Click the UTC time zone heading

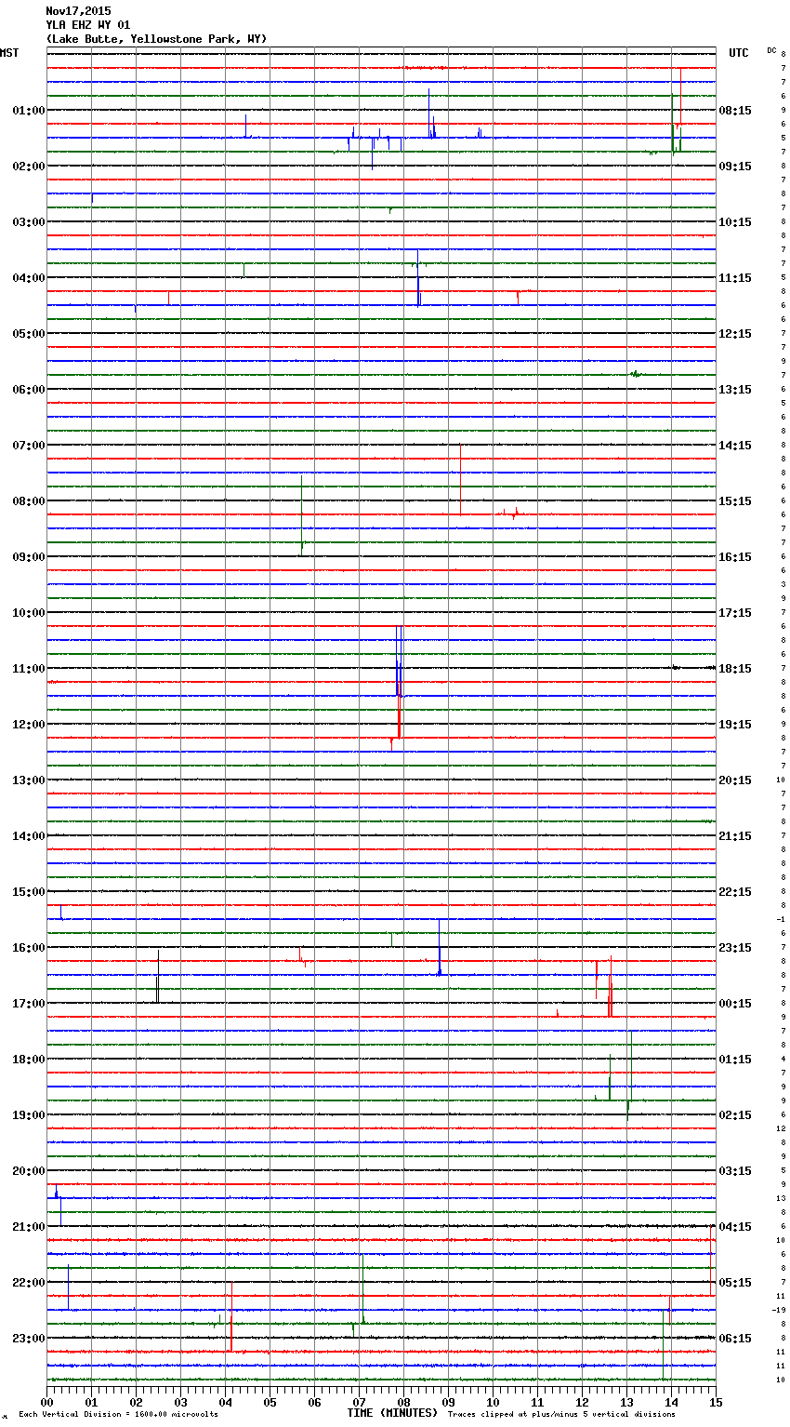(x=739, y=53)
